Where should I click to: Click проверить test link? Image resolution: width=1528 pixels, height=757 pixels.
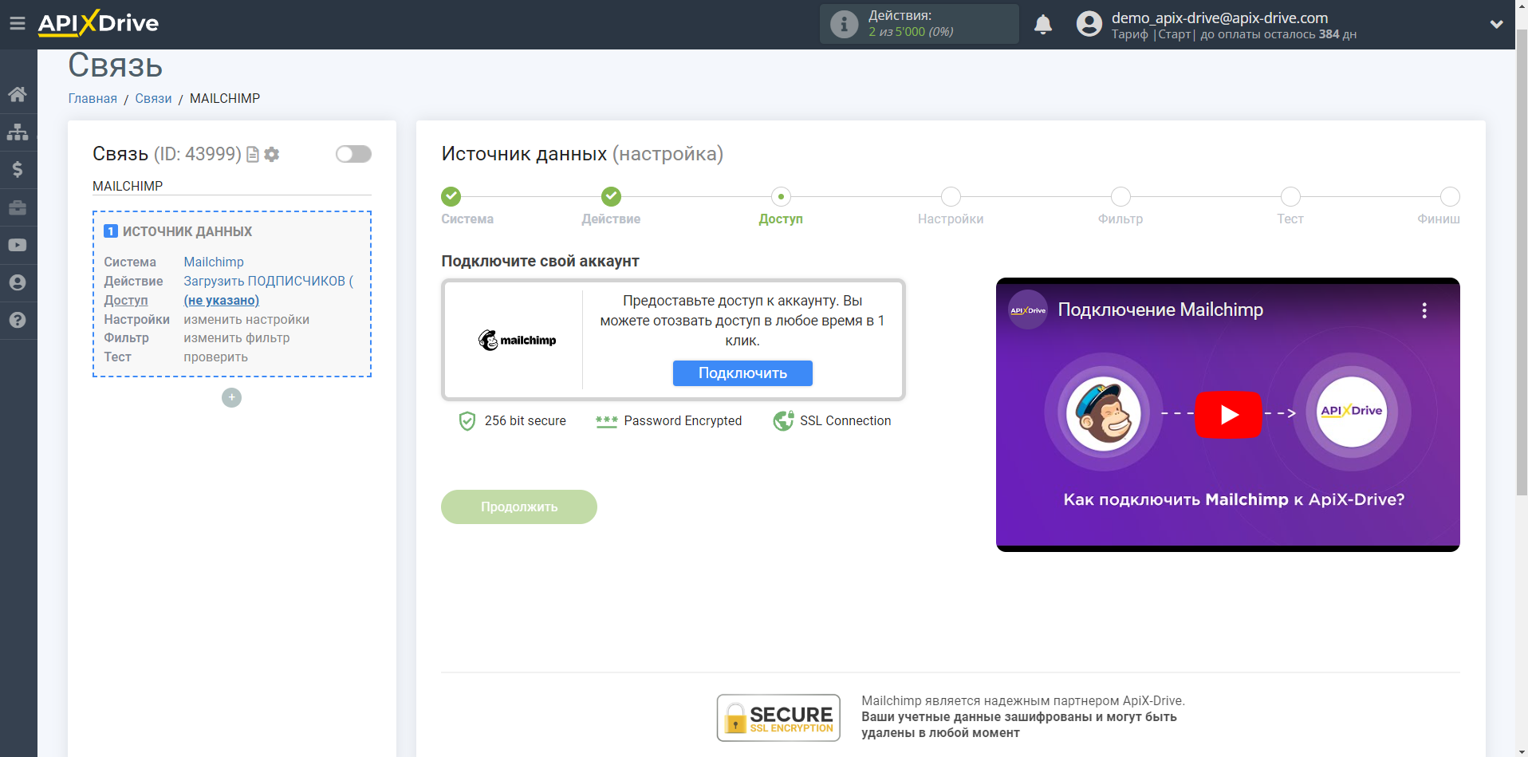click(x=215, y=357)
